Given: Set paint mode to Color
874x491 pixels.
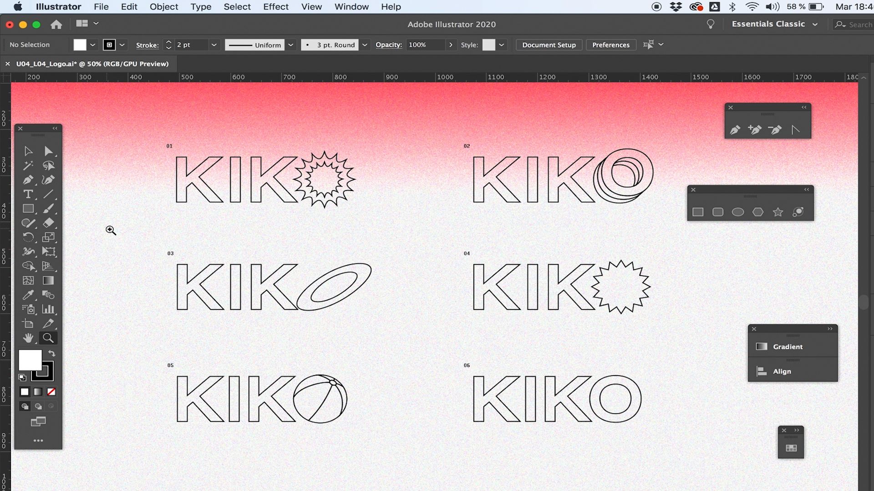Looking at the screenshot, I should point(25,391).
